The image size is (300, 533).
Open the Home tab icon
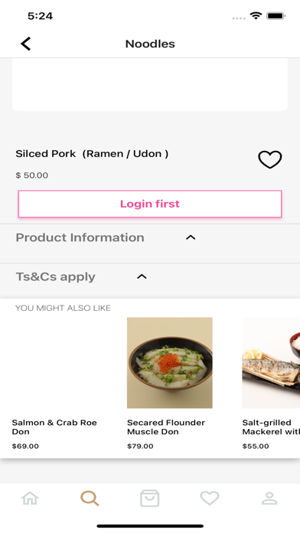[x=30, y=499]
